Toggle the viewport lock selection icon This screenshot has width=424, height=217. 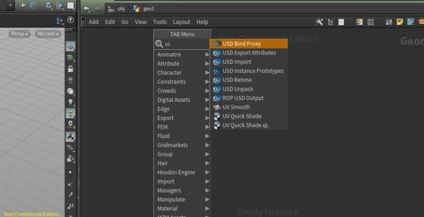[x=70, y=69]
